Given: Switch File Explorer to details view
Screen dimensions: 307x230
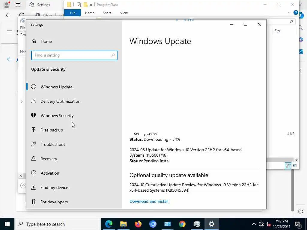Looking at the screenshot, I should point(288,166).
